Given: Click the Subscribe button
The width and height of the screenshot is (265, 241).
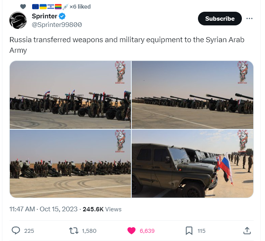Looking at the screenshot, I should coord(220,18).
